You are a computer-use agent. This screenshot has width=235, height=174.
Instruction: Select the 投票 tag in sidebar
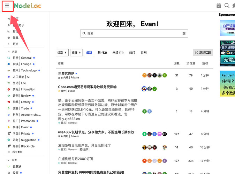click(15, 173)
